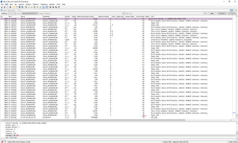
Task: Select the Connection Parameter Update Response (Accepted) packet
Action: click(x=116, y=40)
